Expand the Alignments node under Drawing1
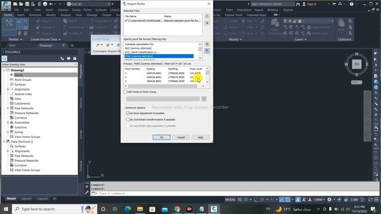381x214 pixels. click(x=8, y=89)
